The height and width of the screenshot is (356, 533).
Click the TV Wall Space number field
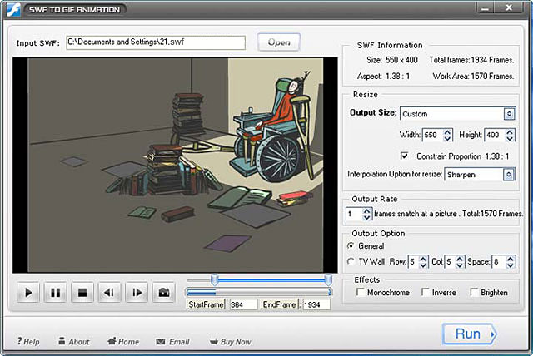[x=499, y=262]
